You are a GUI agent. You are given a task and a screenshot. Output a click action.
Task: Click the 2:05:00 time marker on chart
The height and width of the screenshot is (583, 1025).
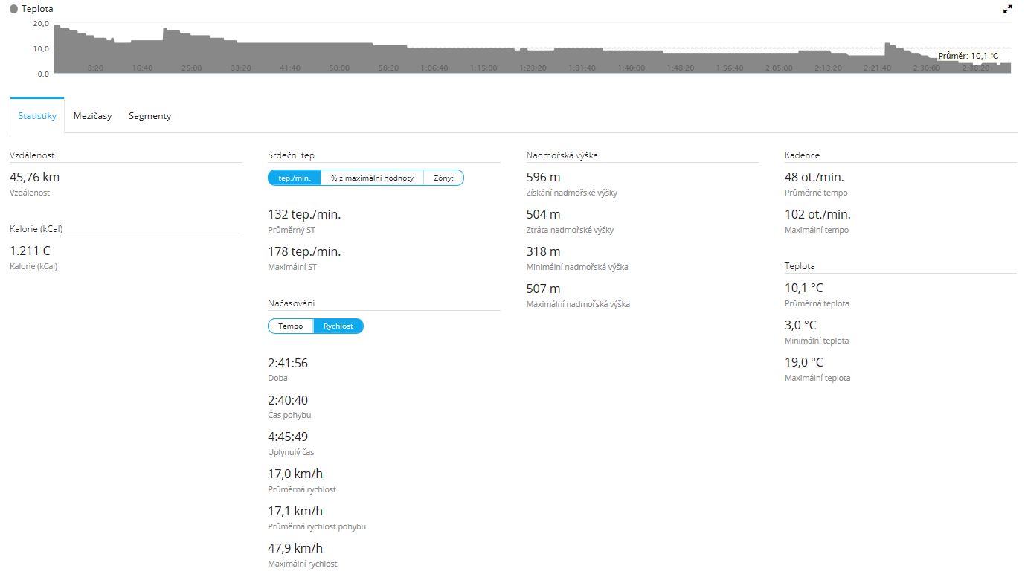pyautogui.click(x=779, y=68)
